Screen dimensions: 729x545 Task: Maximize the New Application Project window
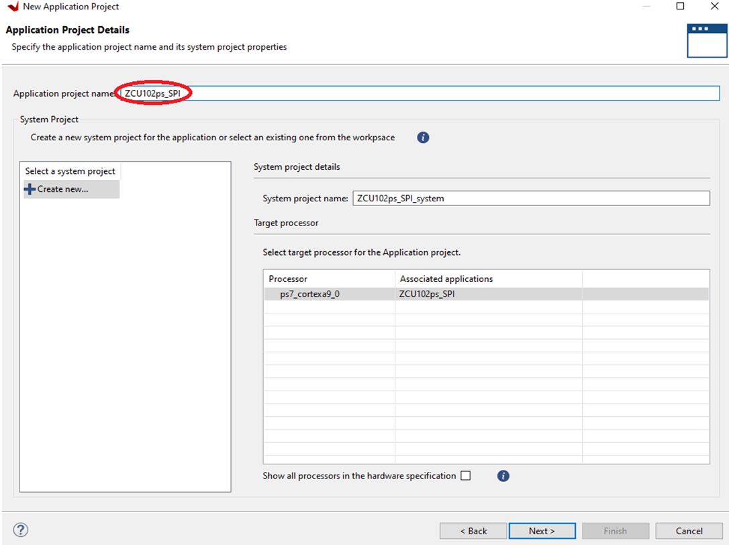point(680,7)
